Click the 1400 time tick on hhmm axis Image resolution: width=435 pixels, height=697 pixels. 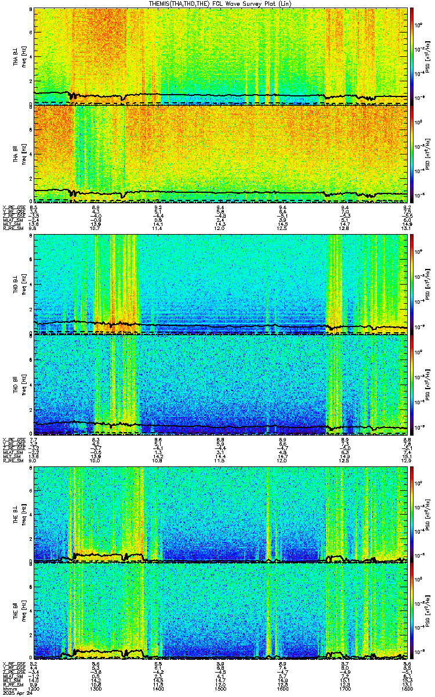[x=158, y=689]
